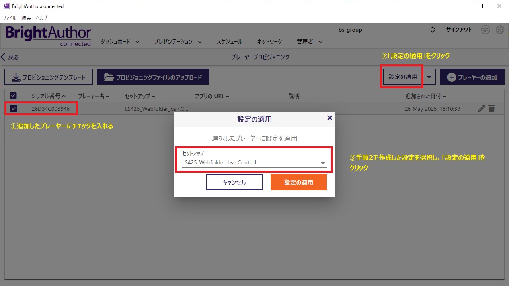Click the network sync status icon
The image size is (509, 286).
[x=486, y=30]
